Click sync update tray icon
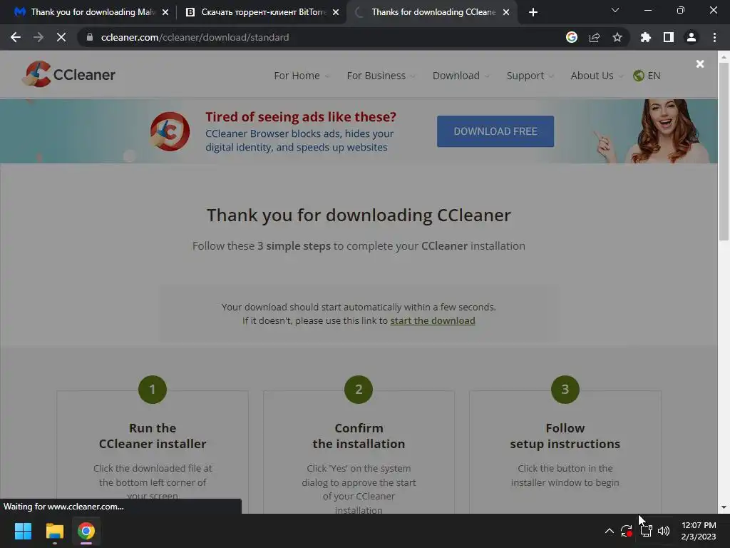Screen dimensions: 730x548 [x=627, y=531]
